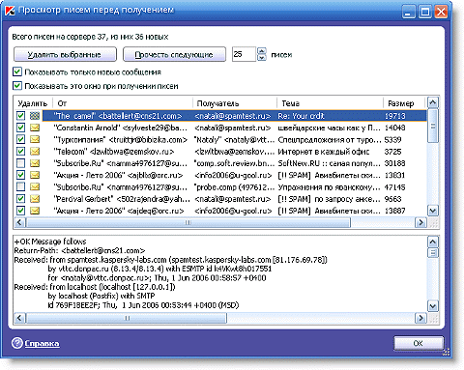Uncheck delete box for Percival Gerbert message
This screenshot has width=464, height=370.
pyautogui.click(x=20, y=199)
